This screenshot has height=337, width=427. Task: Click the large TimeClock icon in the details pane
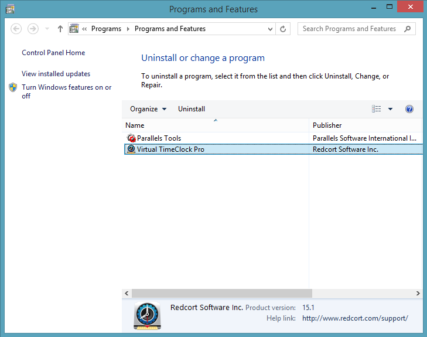(147, 316)
